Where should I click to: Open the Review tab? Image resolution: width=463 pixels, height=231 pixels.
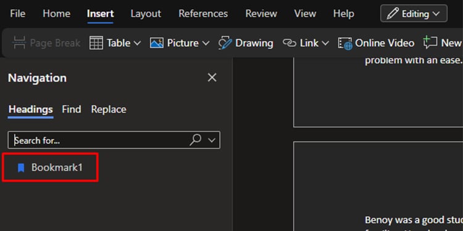(x=261, y=14)
